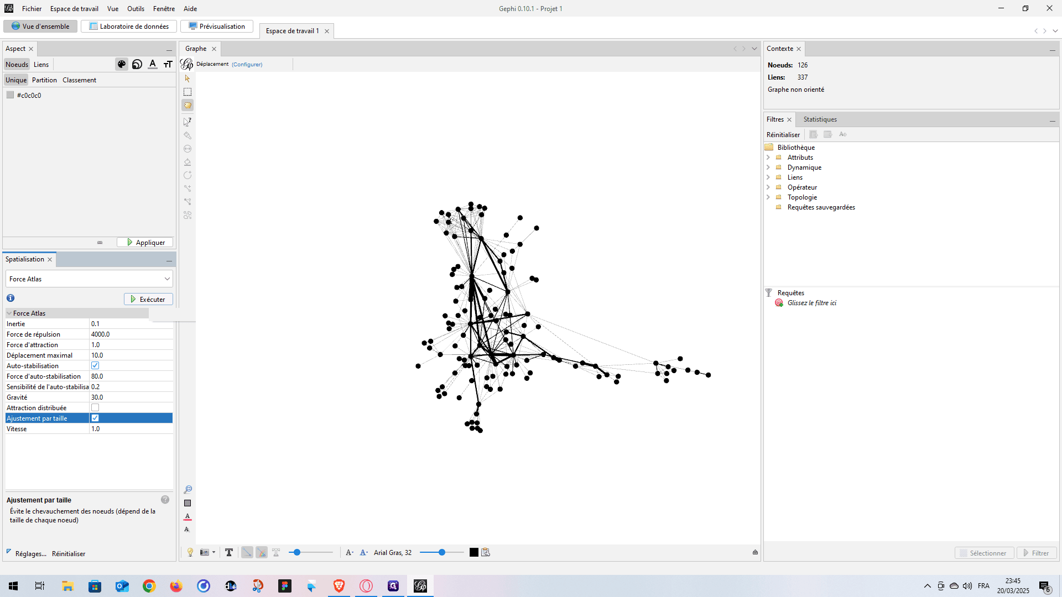Viewport: 1062px width, 597px height.
Task: Uncheck the Ajustement par taille checkbox
Action: point(95,418)
